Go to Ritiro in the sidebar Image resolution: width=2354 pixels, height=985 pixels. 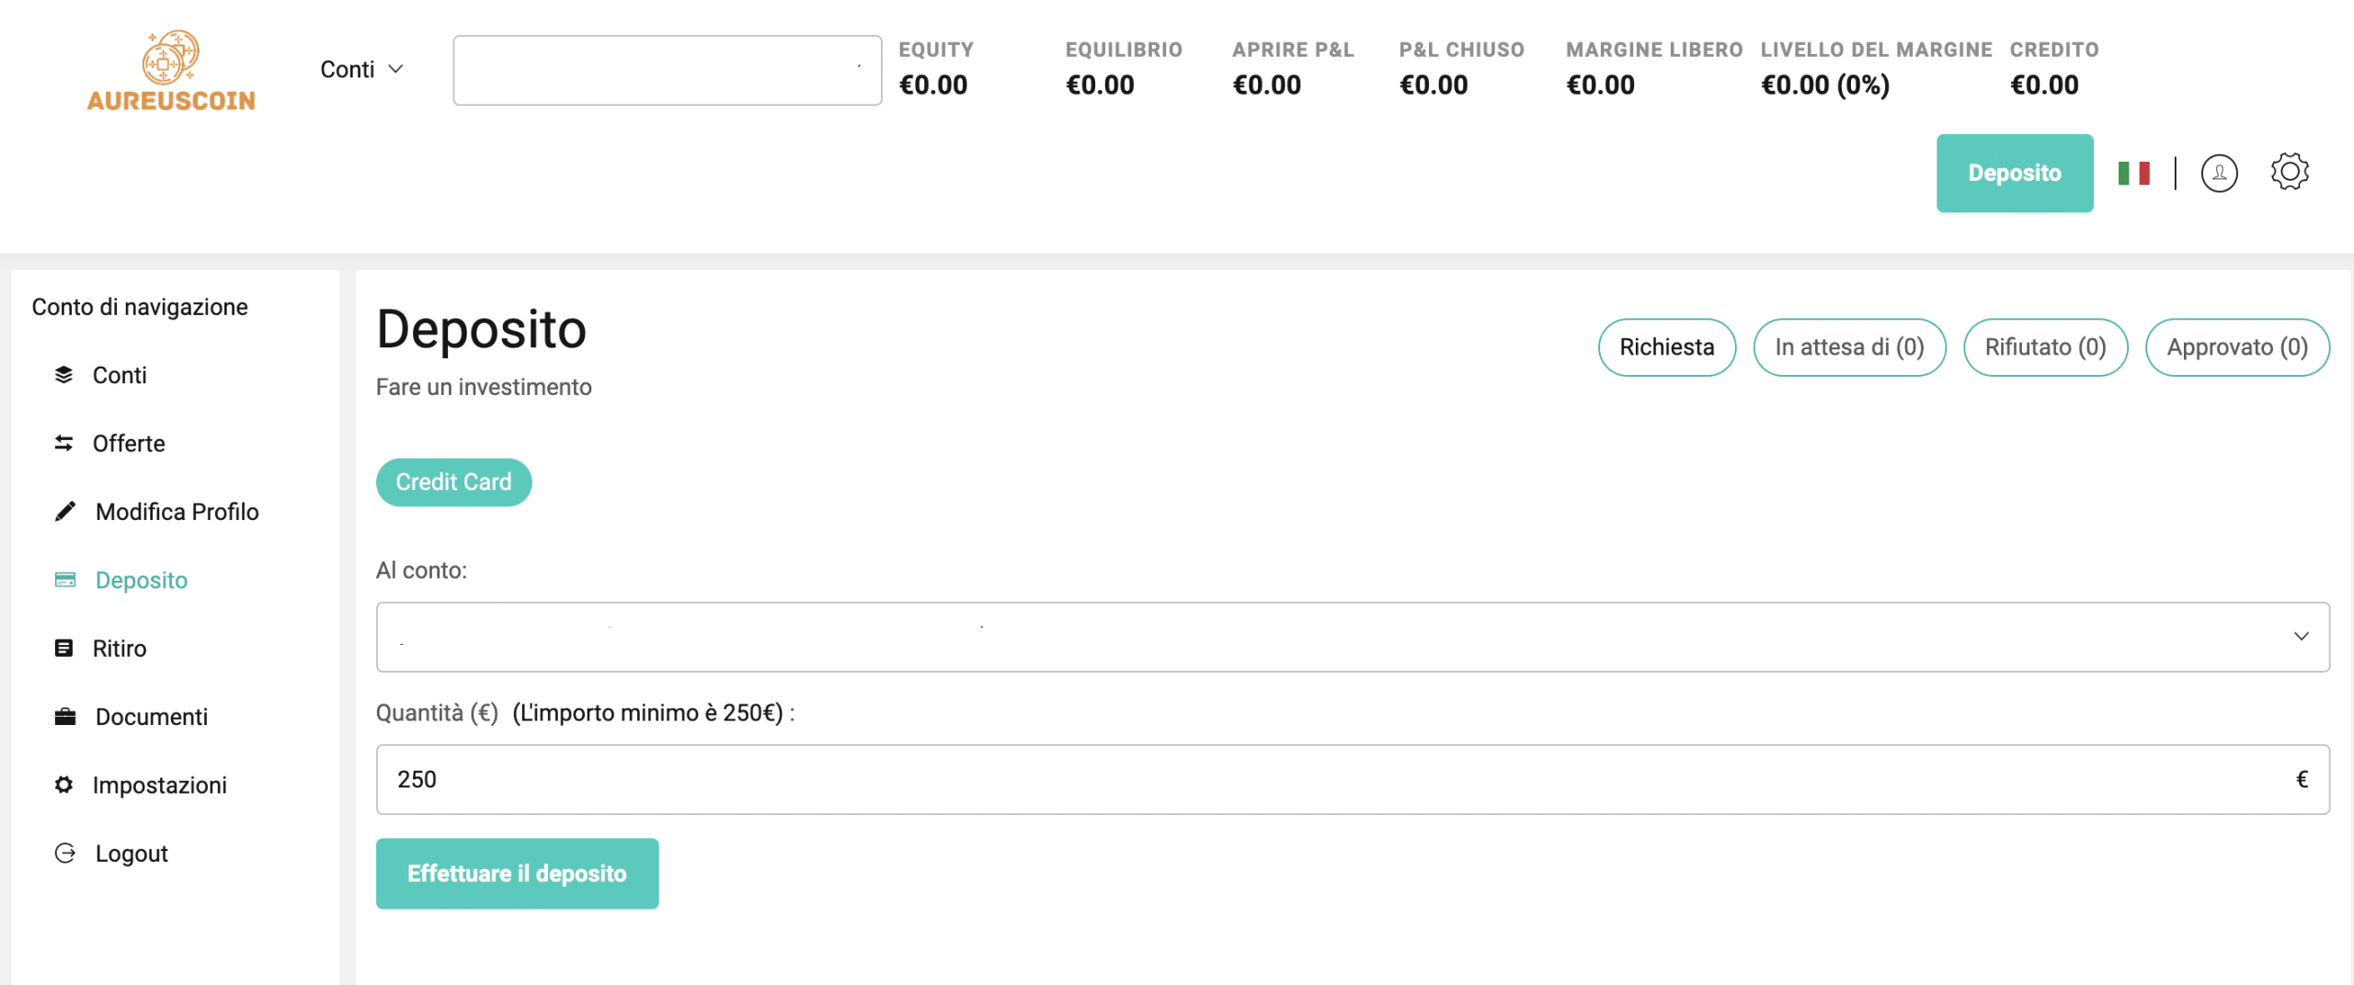[x=120, y=649]
